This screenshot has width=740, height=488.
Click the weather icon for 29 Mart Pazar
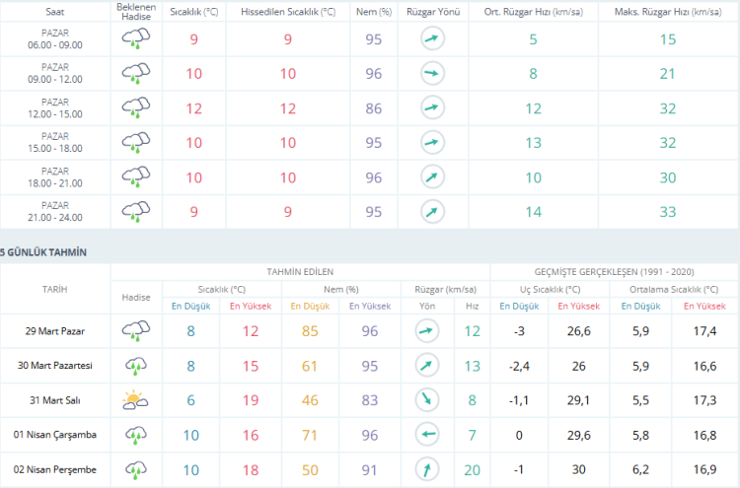coord(135,330)
